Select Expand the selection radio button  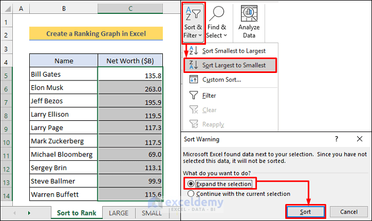coord(191,184)
